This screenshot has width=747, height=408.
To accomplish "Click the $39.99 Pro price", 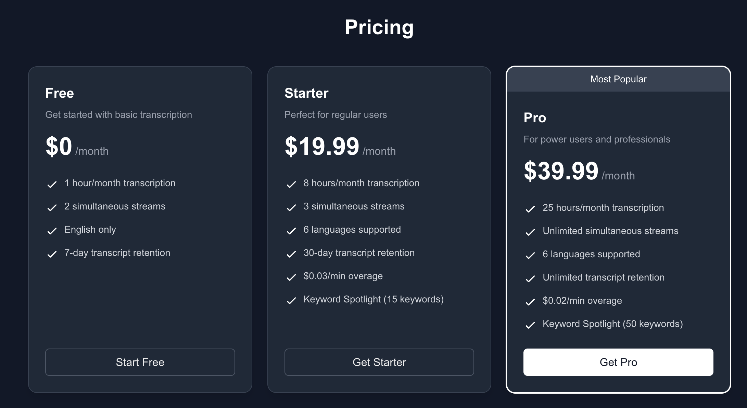I will [561, 171].
